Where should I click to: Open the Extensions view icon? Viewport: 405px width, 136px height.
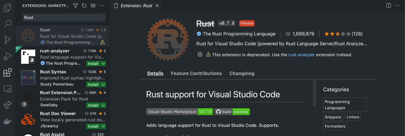[x=8, y=72]
